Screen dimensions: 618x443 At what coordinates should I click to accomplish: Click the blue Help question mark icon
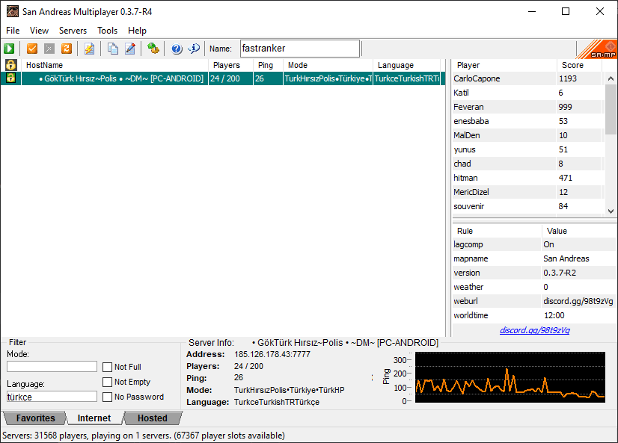coord(177,49)
